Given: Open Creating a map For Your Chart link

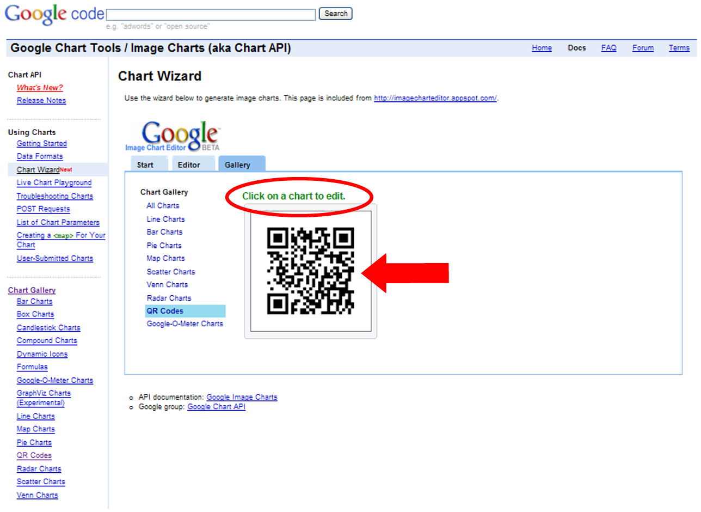Looking at the screenshot, I should (61, 240).
